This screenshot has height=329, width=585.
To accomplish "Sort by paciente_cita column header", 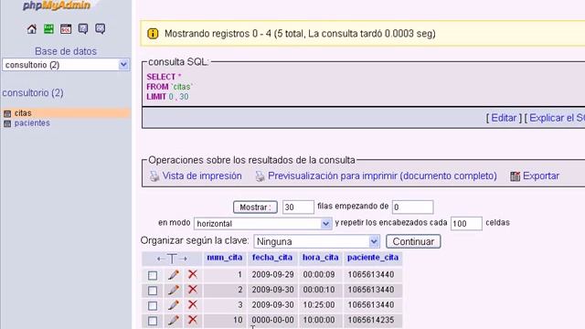I will 373,258.
